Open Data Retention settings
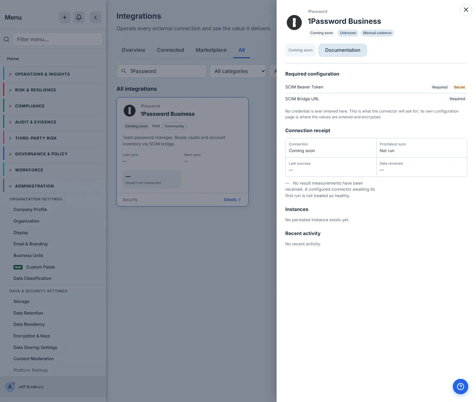The height and width of the screenshot is (402, 476). tap(28, 313)
